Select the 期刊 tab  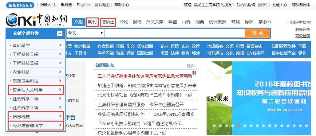click(92, 22)
